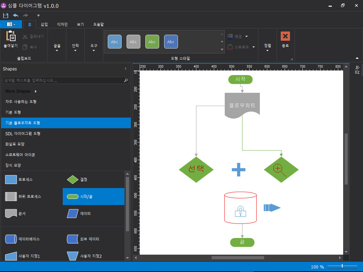Pick the 데이터베이스 shape
The image size is (363, 272).
tap(32, 239)
